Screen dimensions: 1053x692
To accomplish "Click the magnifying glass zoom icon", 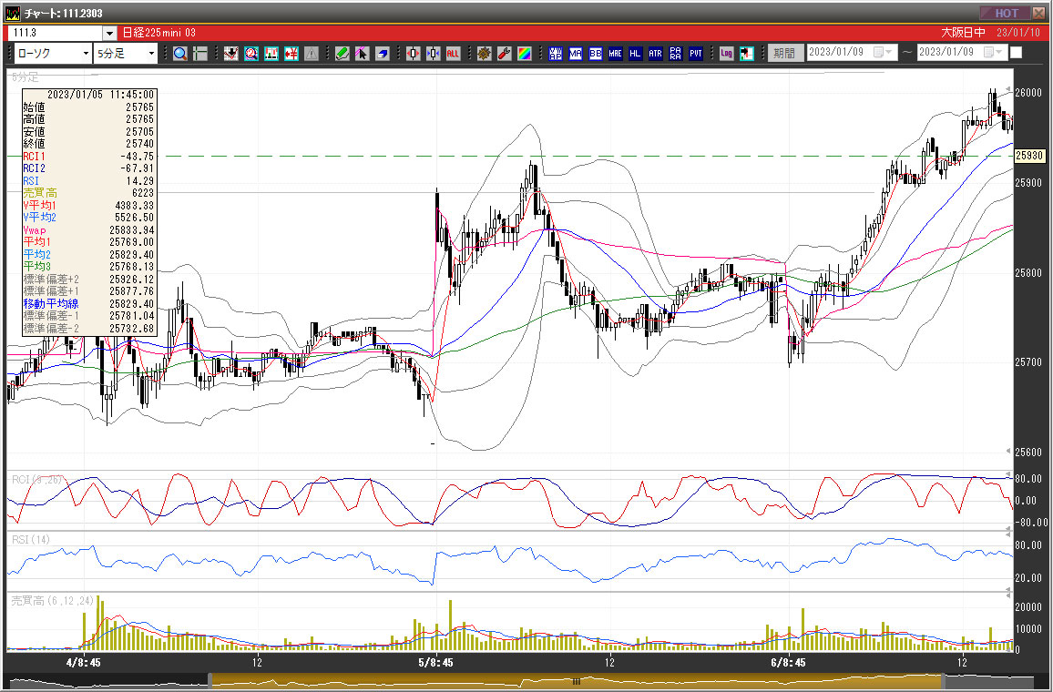I will tap(180, 54).
